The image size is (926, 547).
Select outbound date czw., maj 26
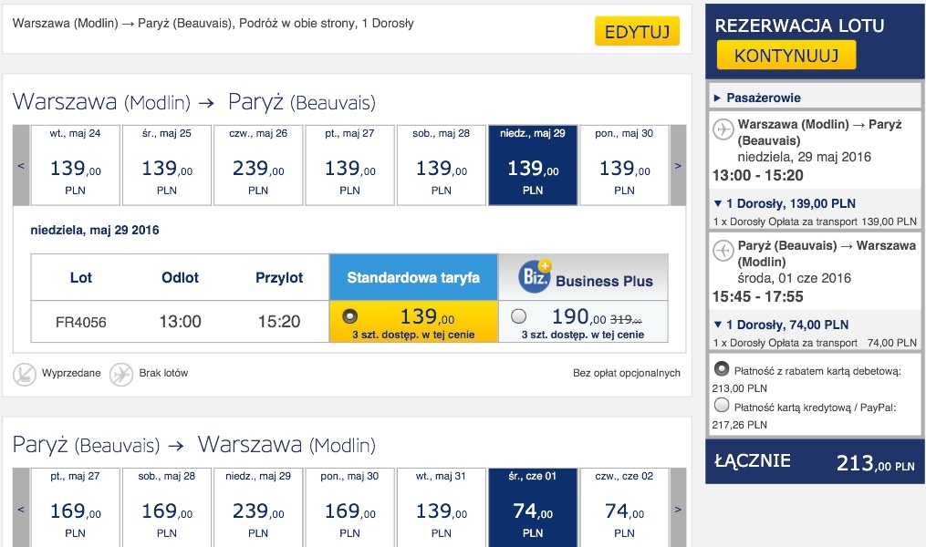[258, 165]
